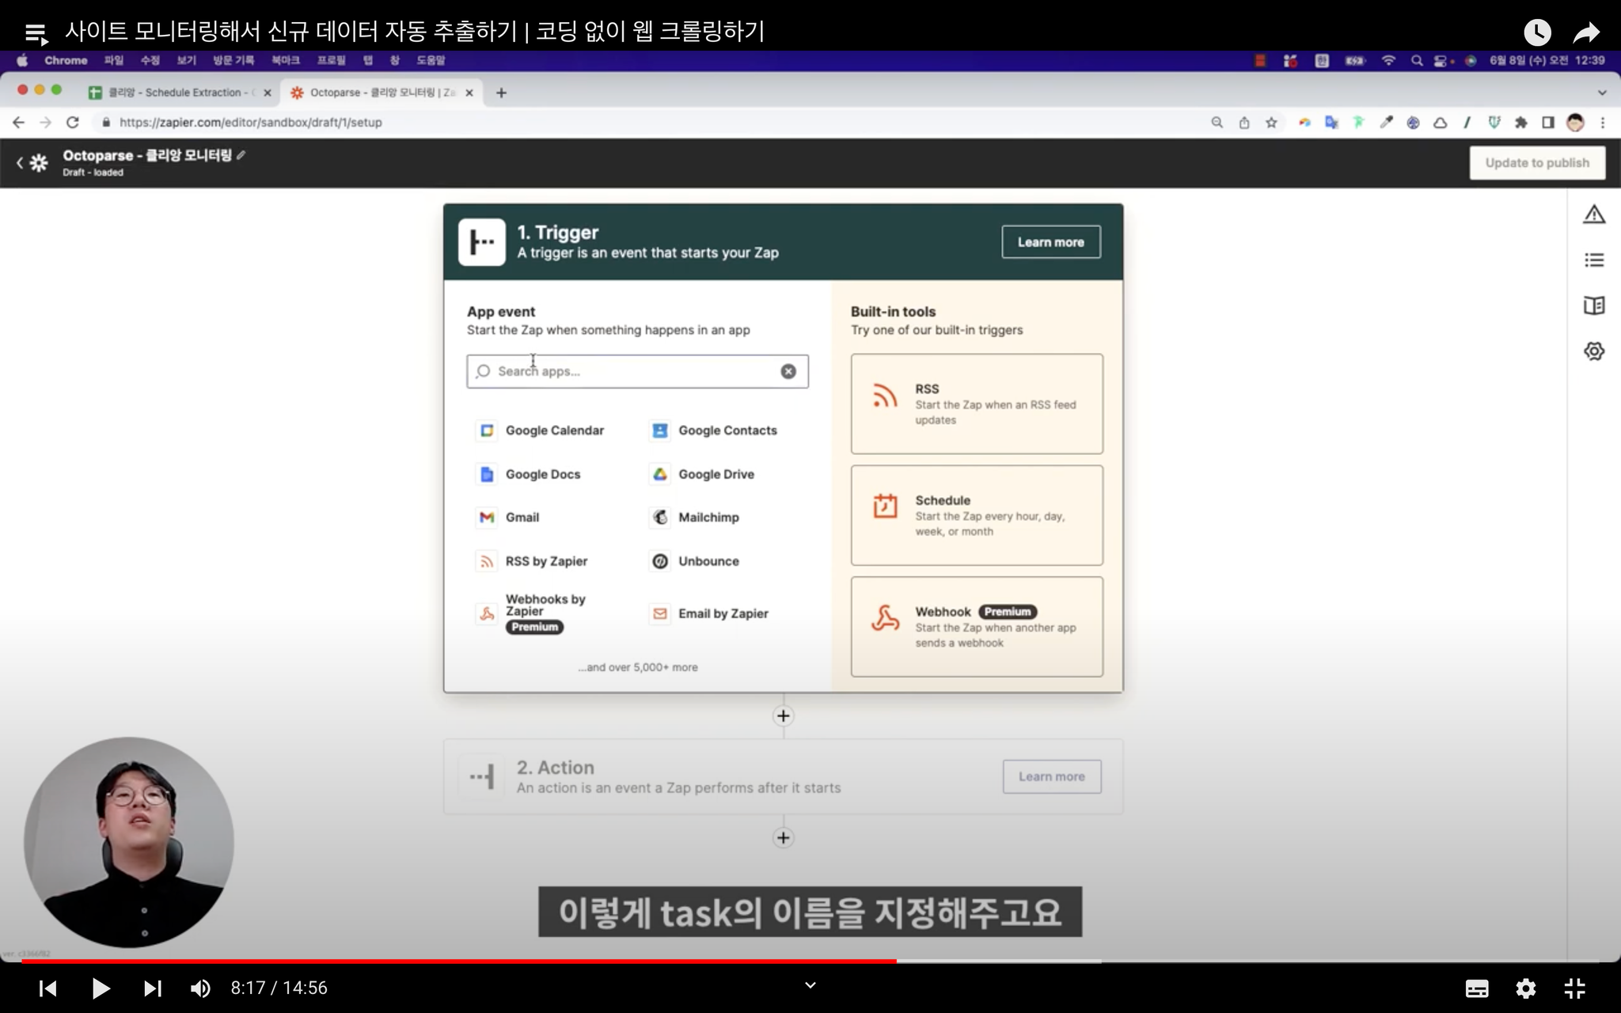
Task: Pick Mailchimp from the app list
Action: pos(695,518)
